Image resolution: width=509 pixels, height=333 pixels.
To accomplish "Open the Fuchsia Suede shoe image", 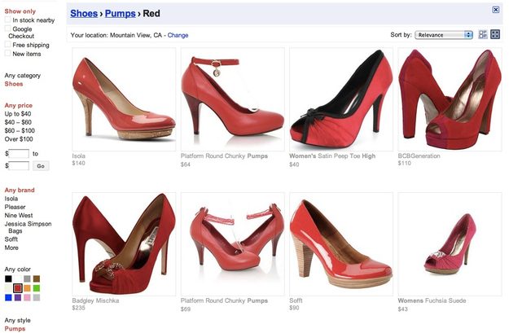I will 450,243.
